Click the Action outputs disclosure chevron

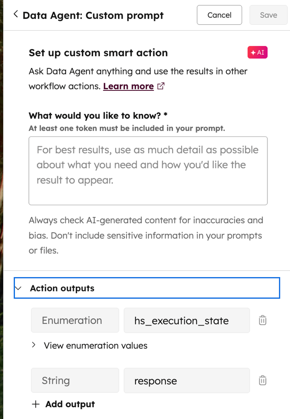tap(18, 287)
